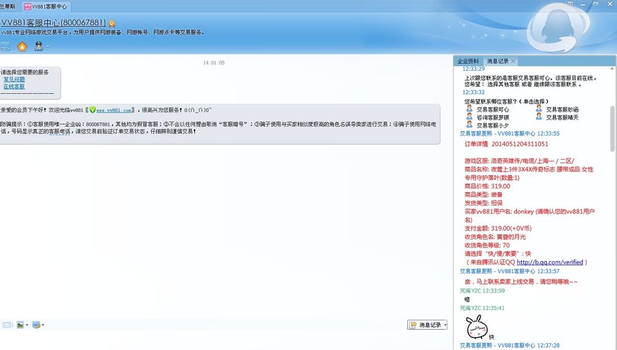
Task: Click the 支付金额: 319.00(+0V币) line
Action: coord(498,228)
